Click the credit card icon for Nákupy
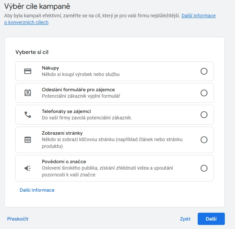235x229 pixels. 28,71
